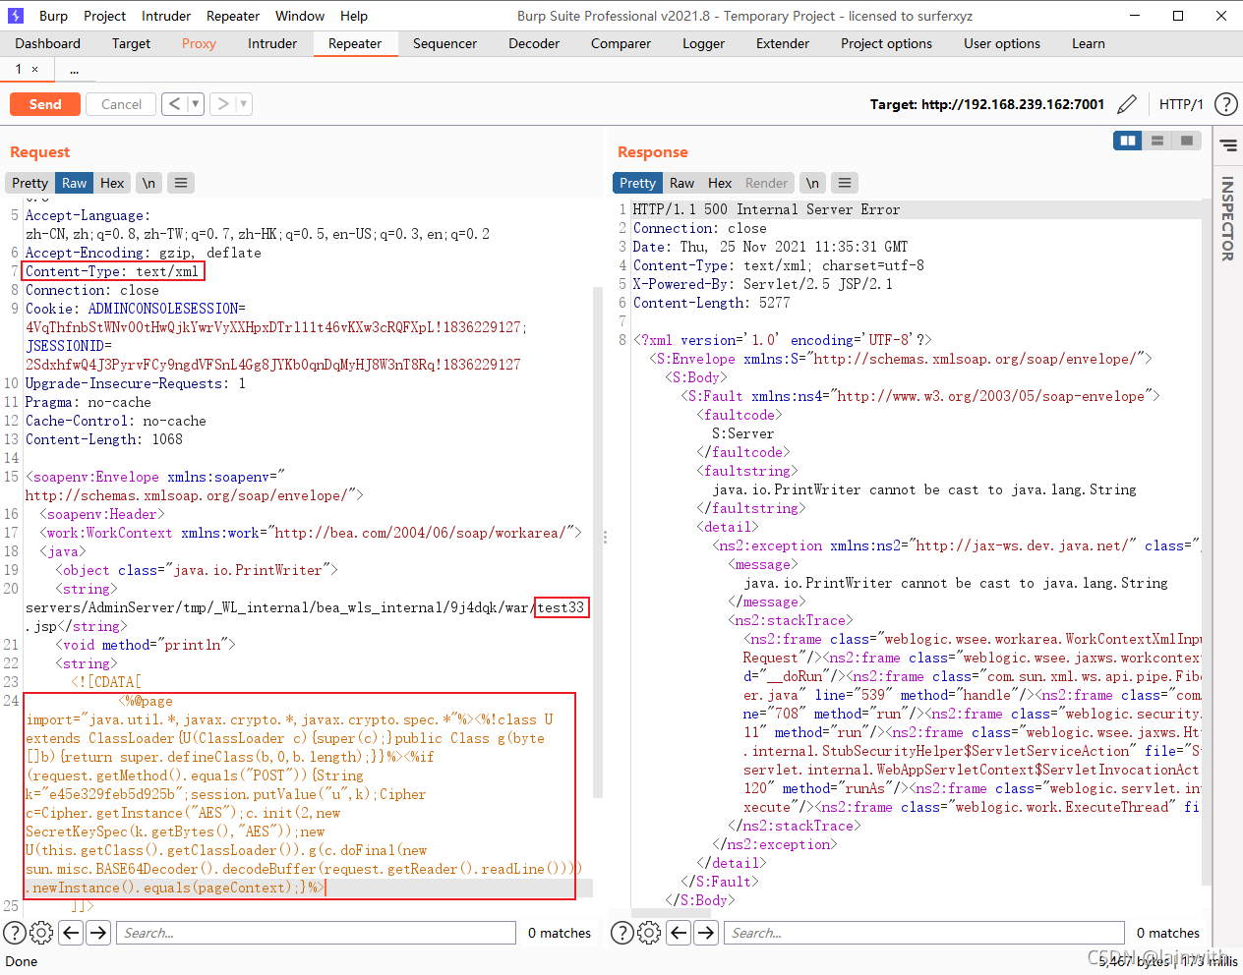Jump to next match in Response search

[x=706, y=933]
